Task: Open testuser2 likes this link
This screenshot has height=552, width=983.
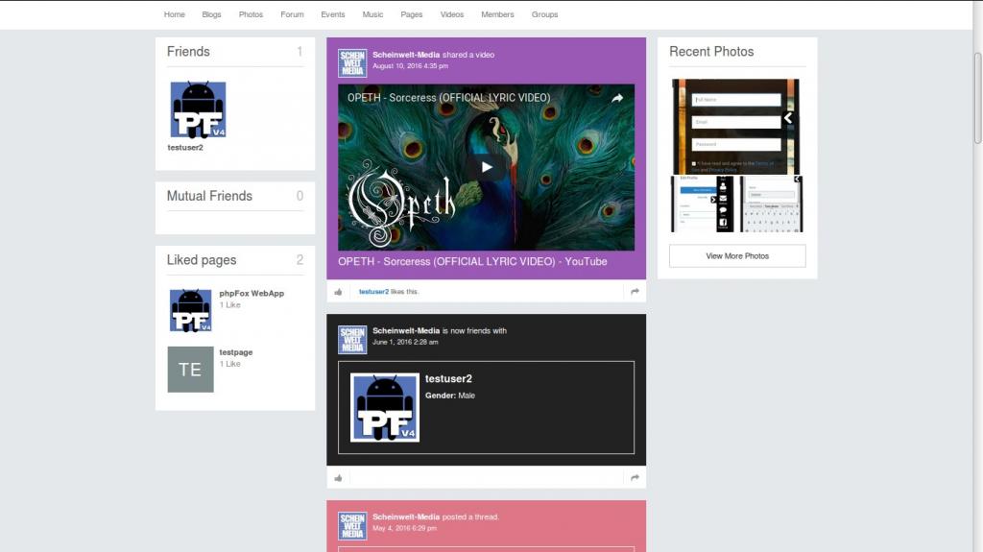Action: [x=373, y=292]
